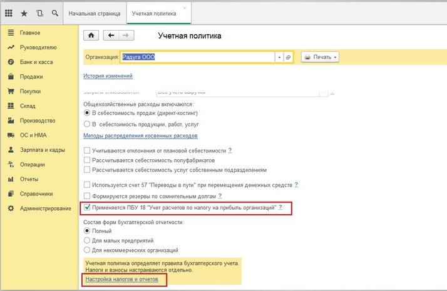The height and width of the screenshot is (291, 447).
Task: Expand the Организация dropdown arrow
Action: click(279, 57)
